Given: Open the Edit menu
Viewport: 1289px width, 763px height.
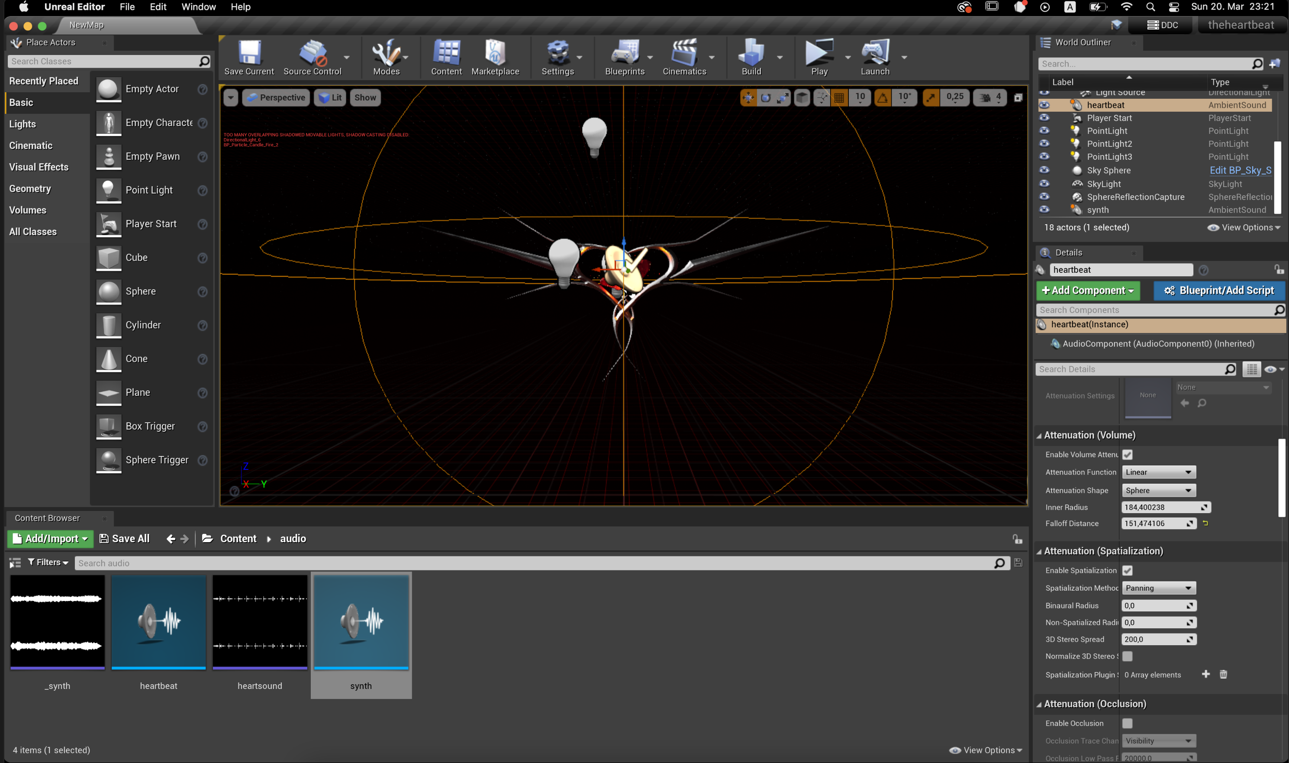Looking at the screenshot, I should [x=158, y=6].
